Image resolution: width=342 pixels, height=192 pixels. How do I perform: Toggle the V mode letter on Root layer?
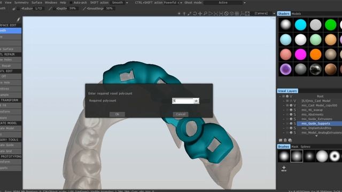(x=291, y=96)
